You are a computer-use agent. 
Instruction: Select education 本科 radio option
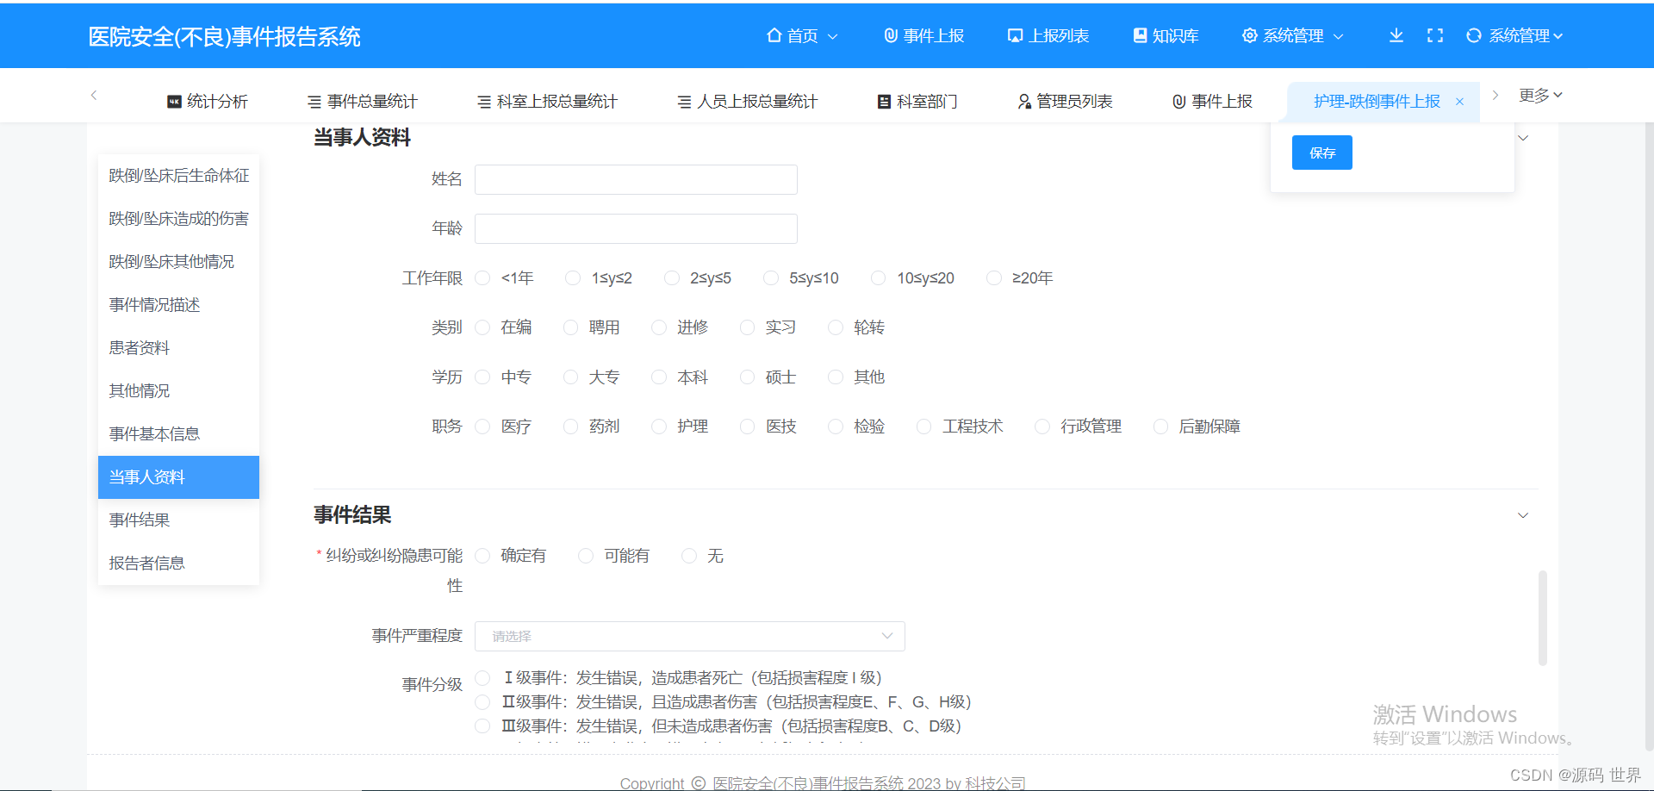659,377
